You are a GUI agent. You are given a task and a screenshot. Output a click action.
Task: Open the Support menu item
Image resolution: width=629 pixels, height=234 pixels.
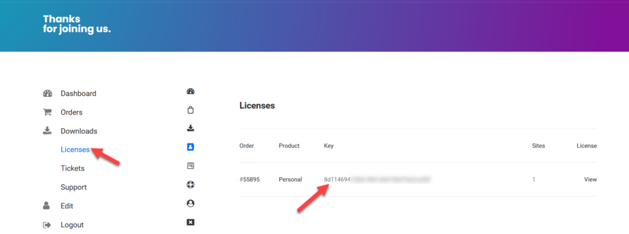[74, 187]
